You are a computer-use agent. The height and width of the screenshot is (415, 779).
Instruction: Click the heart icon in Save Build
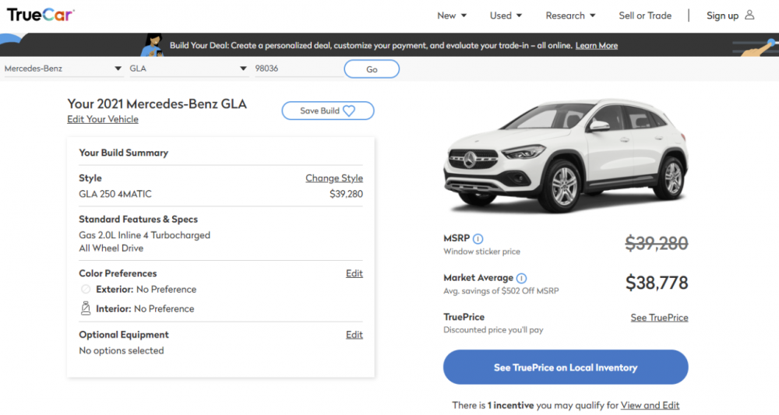349,111
